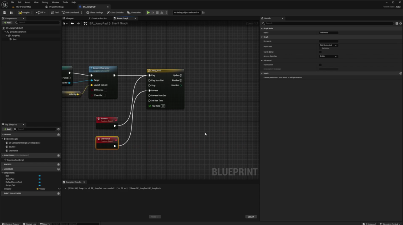Image resolution: width=403 pixels, height=225 pixels.
Task: Play the level with the green Play button
Action: (x=148, y=13)
